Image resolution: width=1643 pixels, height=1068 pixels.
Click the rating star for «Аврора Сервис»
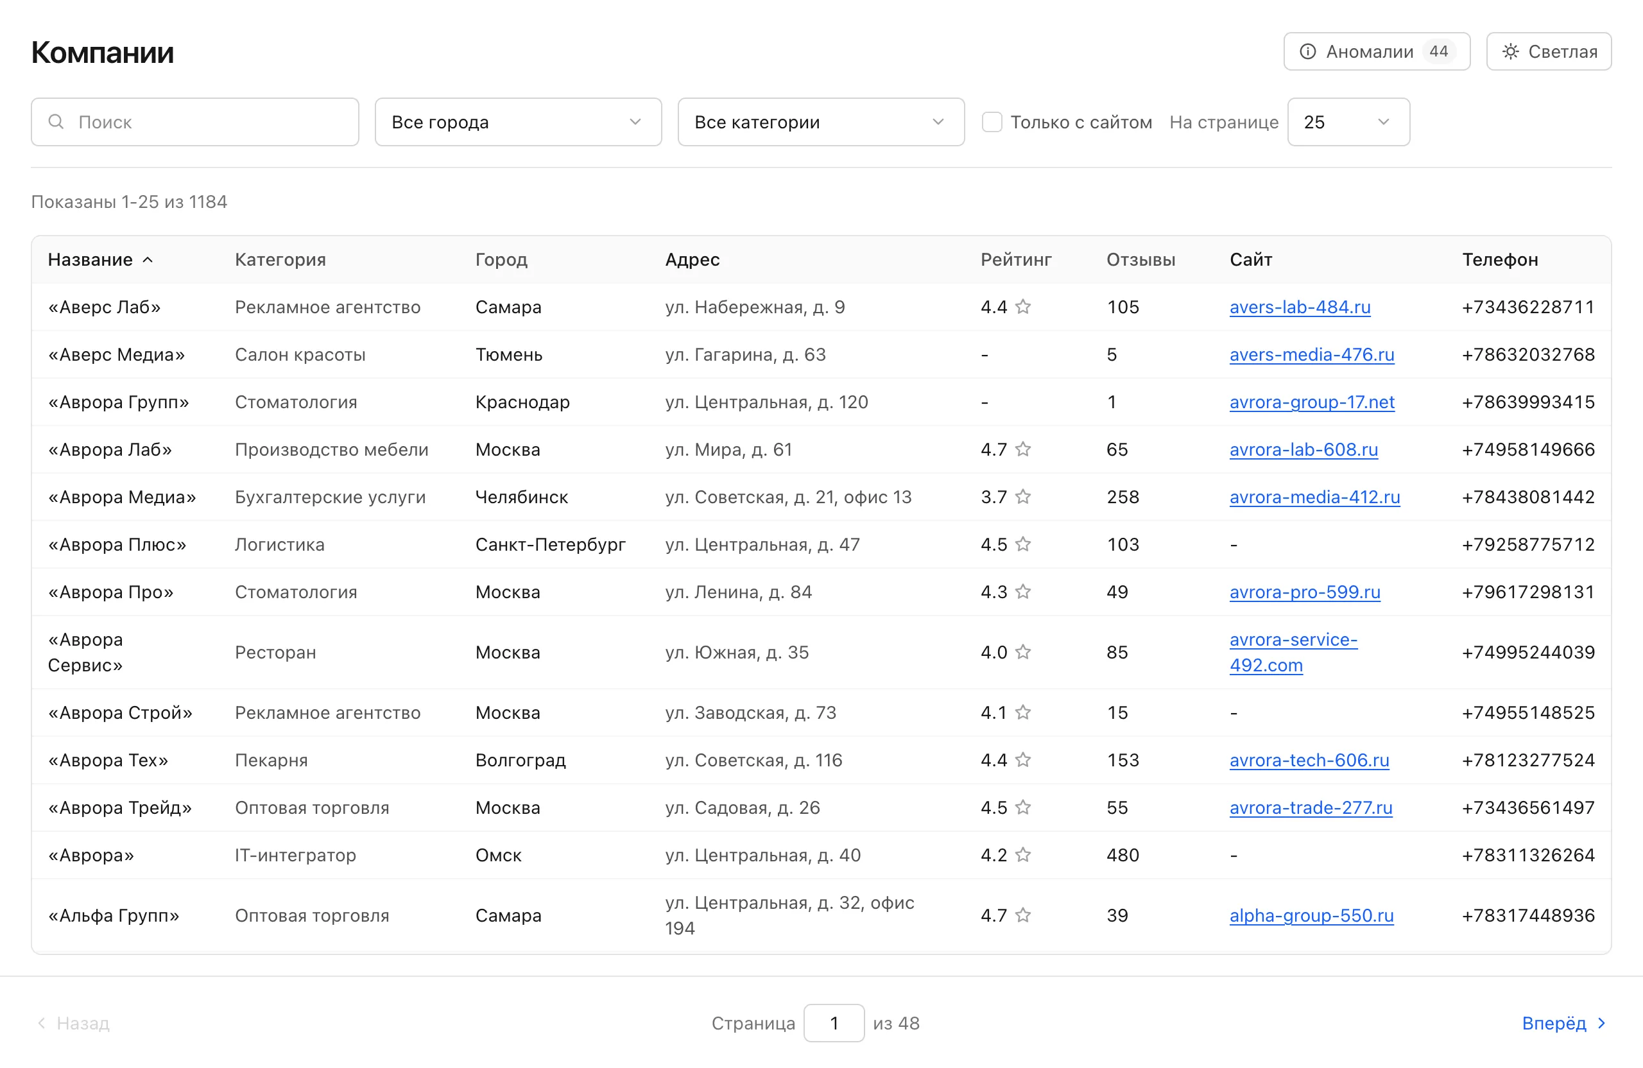pos(1023,652)
